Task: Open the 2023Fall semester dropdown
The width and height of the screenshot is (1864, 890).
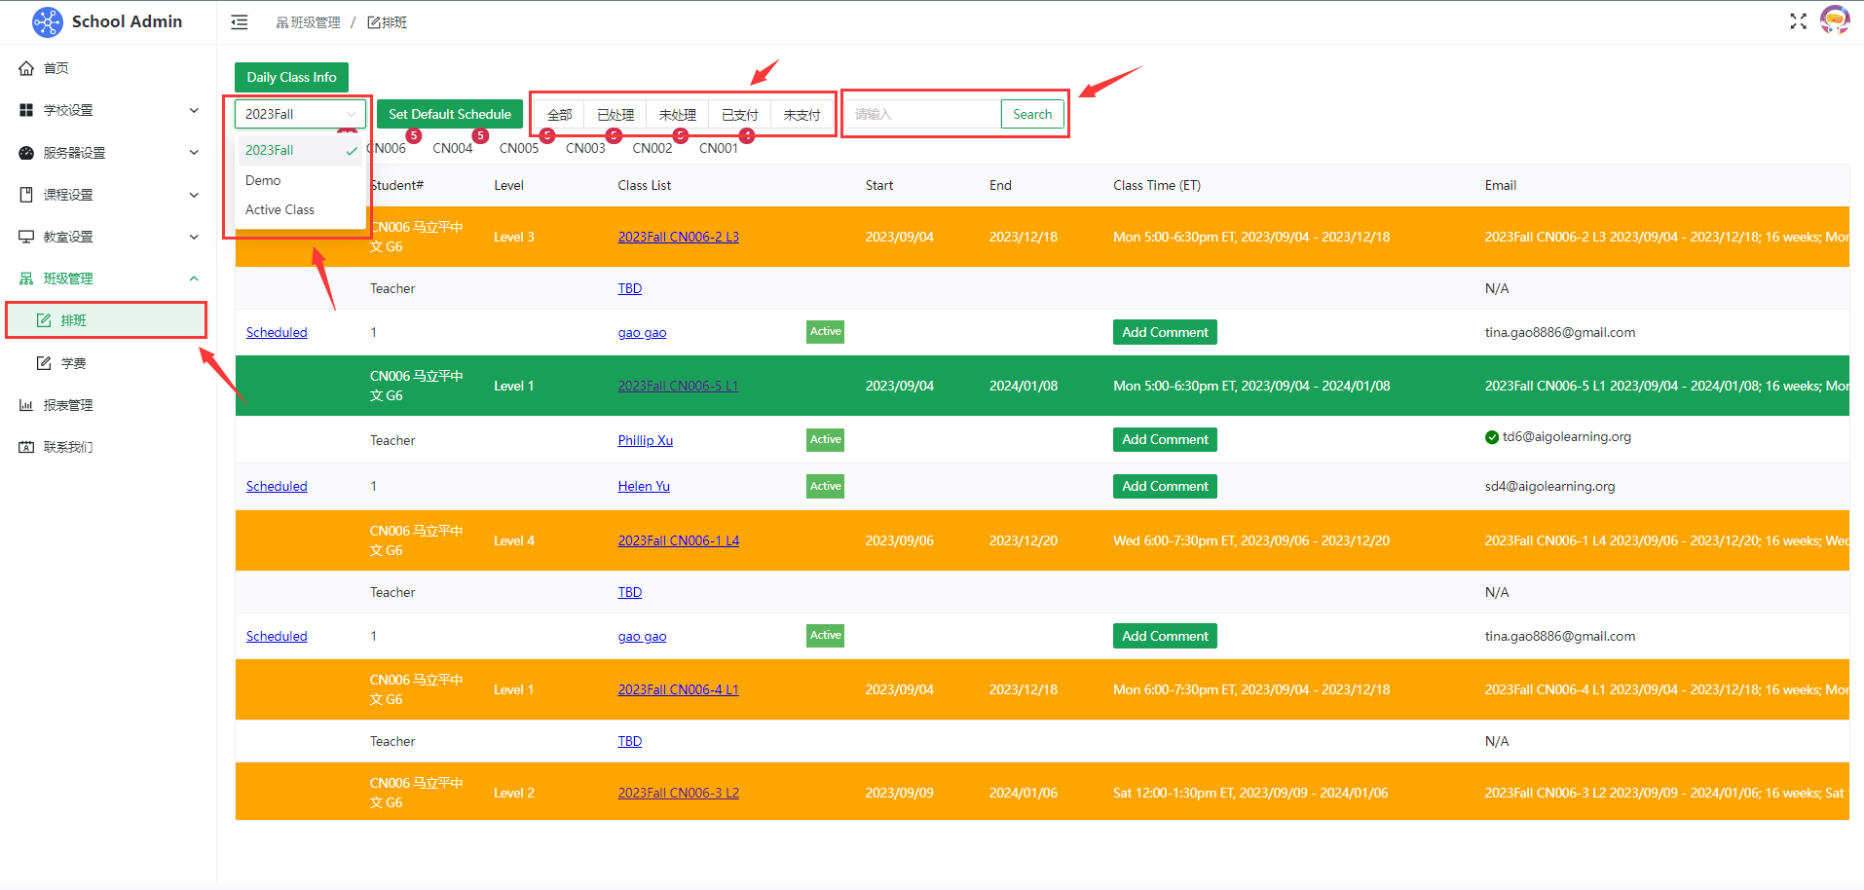Action: click(x=299, y=114)
